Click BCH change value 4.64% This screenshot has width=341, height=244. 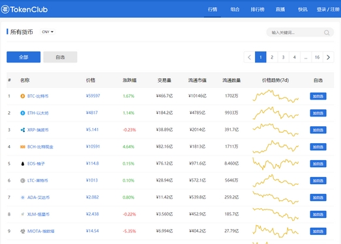[x=128, y=147]
